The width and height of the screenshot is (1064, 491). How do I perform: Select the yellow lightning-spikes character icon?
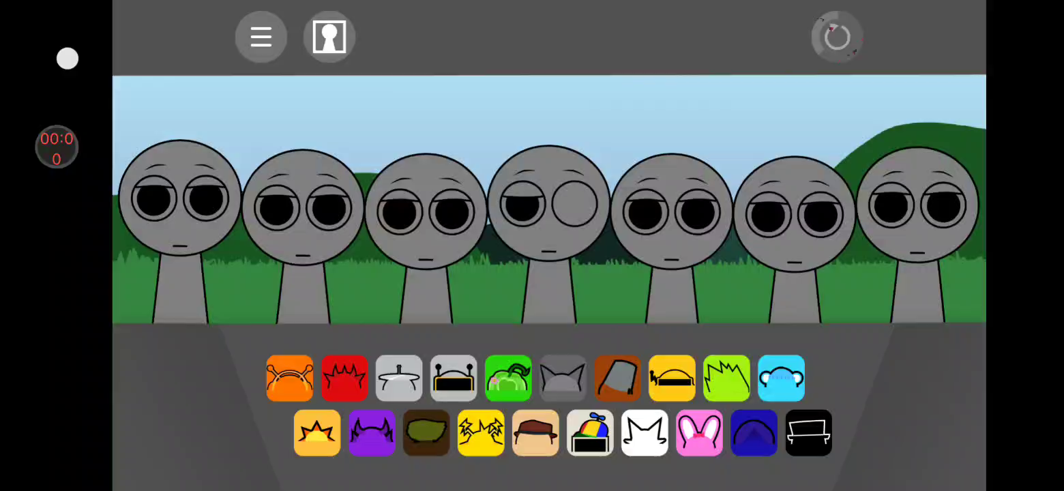click(481, 433)
